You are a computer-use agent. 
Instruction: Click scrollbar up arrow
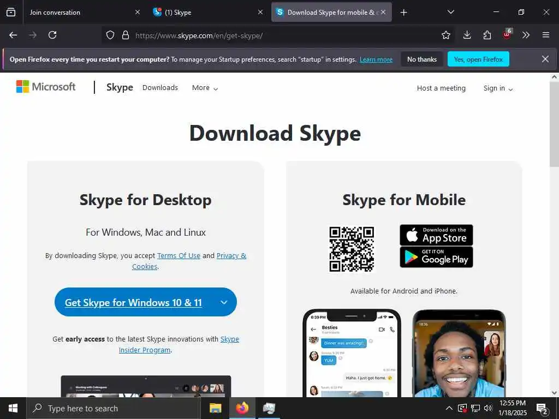(x=555, y=77)
